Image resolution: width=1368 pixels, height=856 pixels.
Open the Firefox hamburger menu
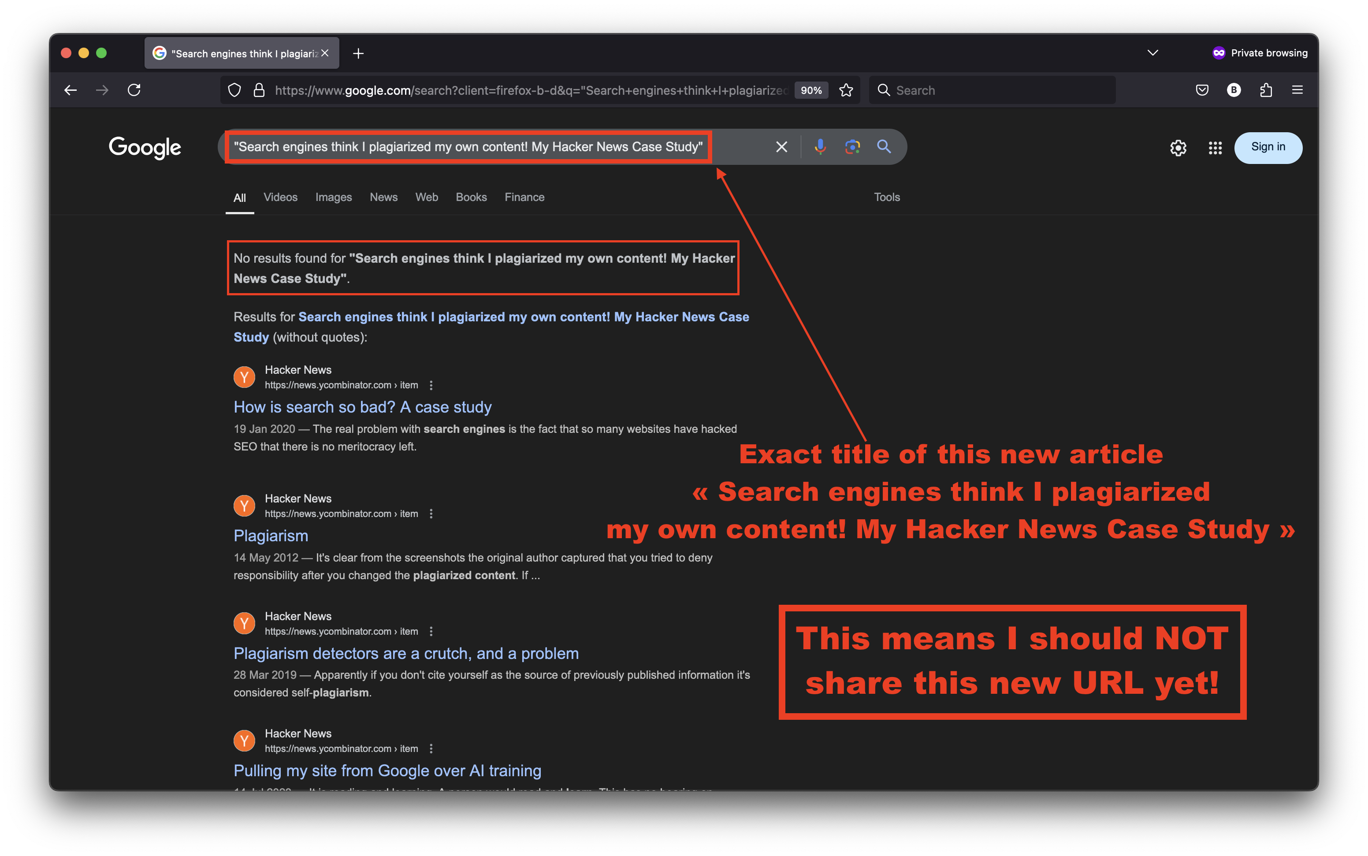[1298, 90]
